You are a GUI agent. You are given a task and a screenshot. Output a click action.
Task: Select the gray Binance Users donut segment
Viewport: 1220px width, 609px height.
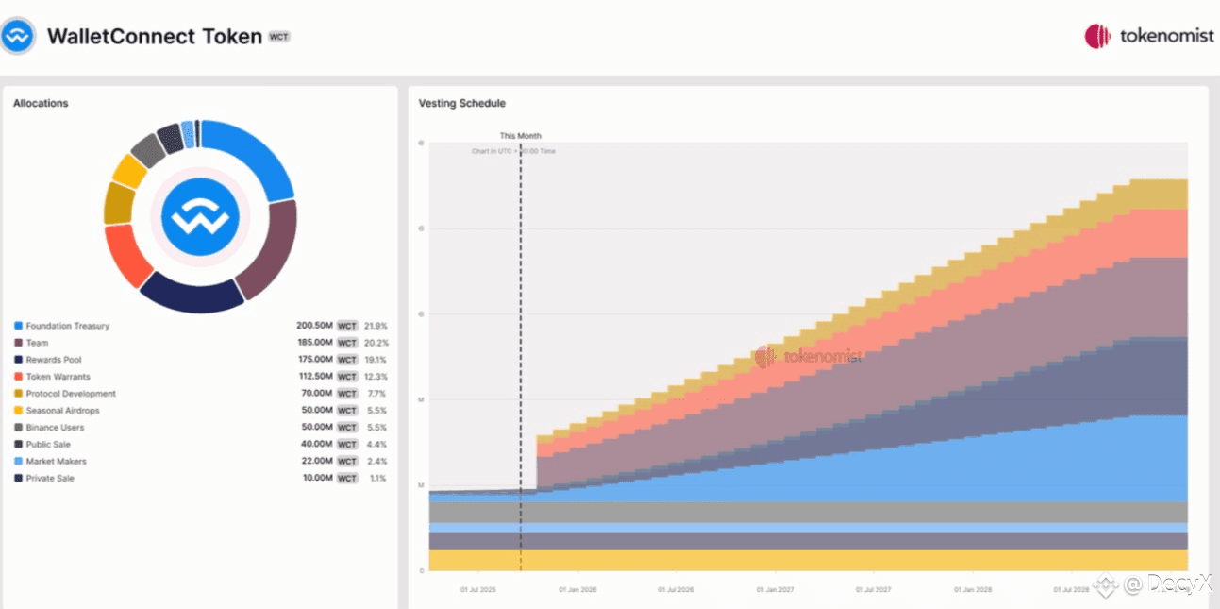(147, 148)
